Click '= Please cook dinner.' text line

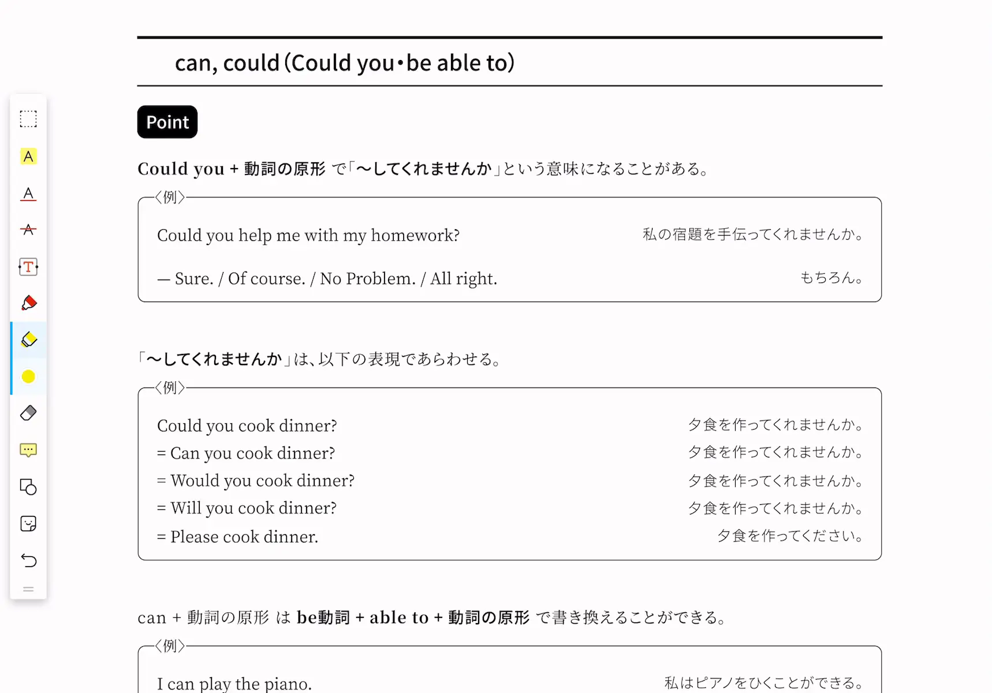tap(237, 536)
